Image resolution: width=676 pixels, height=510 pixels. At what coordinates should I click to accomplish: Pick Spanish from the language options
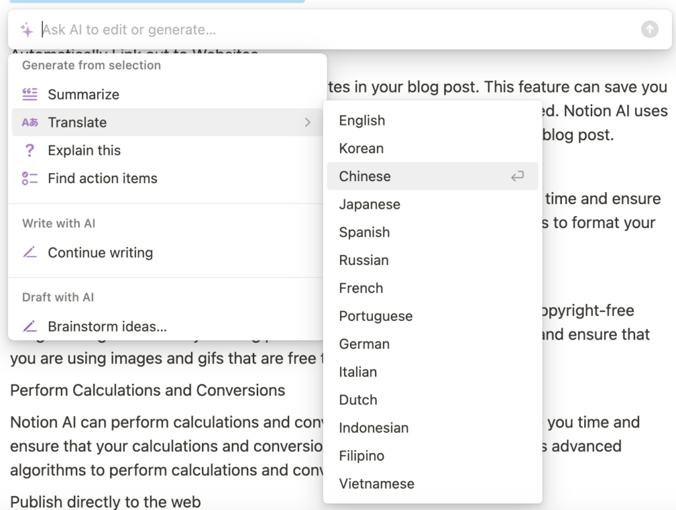(x=364, y=233)
